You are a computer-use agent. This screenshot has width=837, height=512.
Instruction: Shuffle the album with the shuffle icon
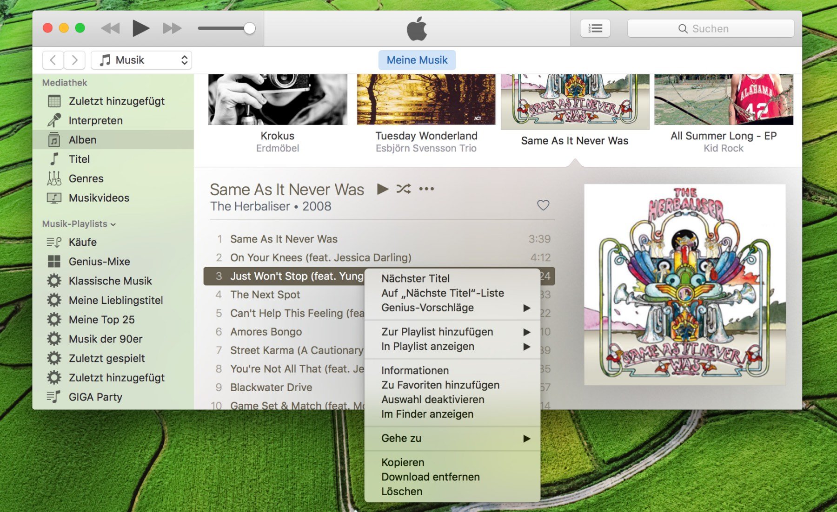404,189
